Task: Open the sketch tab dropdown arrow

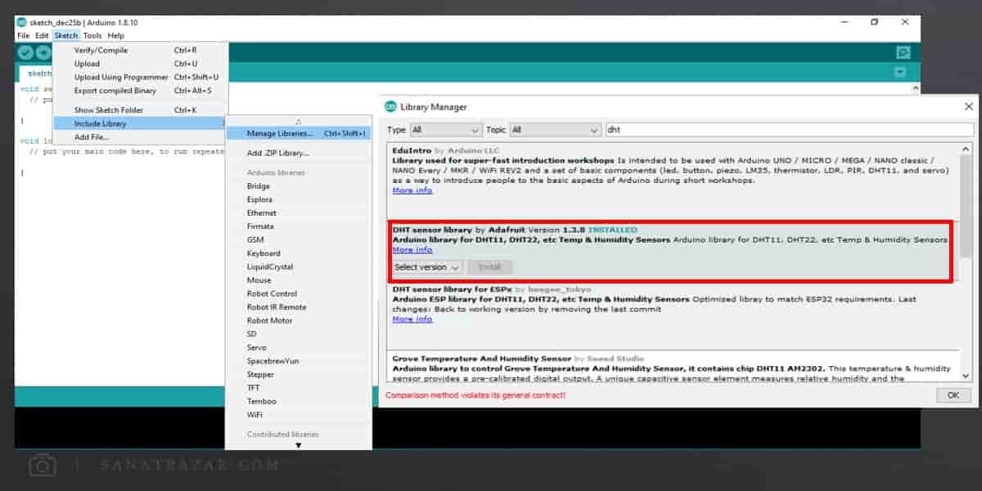Action: pos(901,73)
